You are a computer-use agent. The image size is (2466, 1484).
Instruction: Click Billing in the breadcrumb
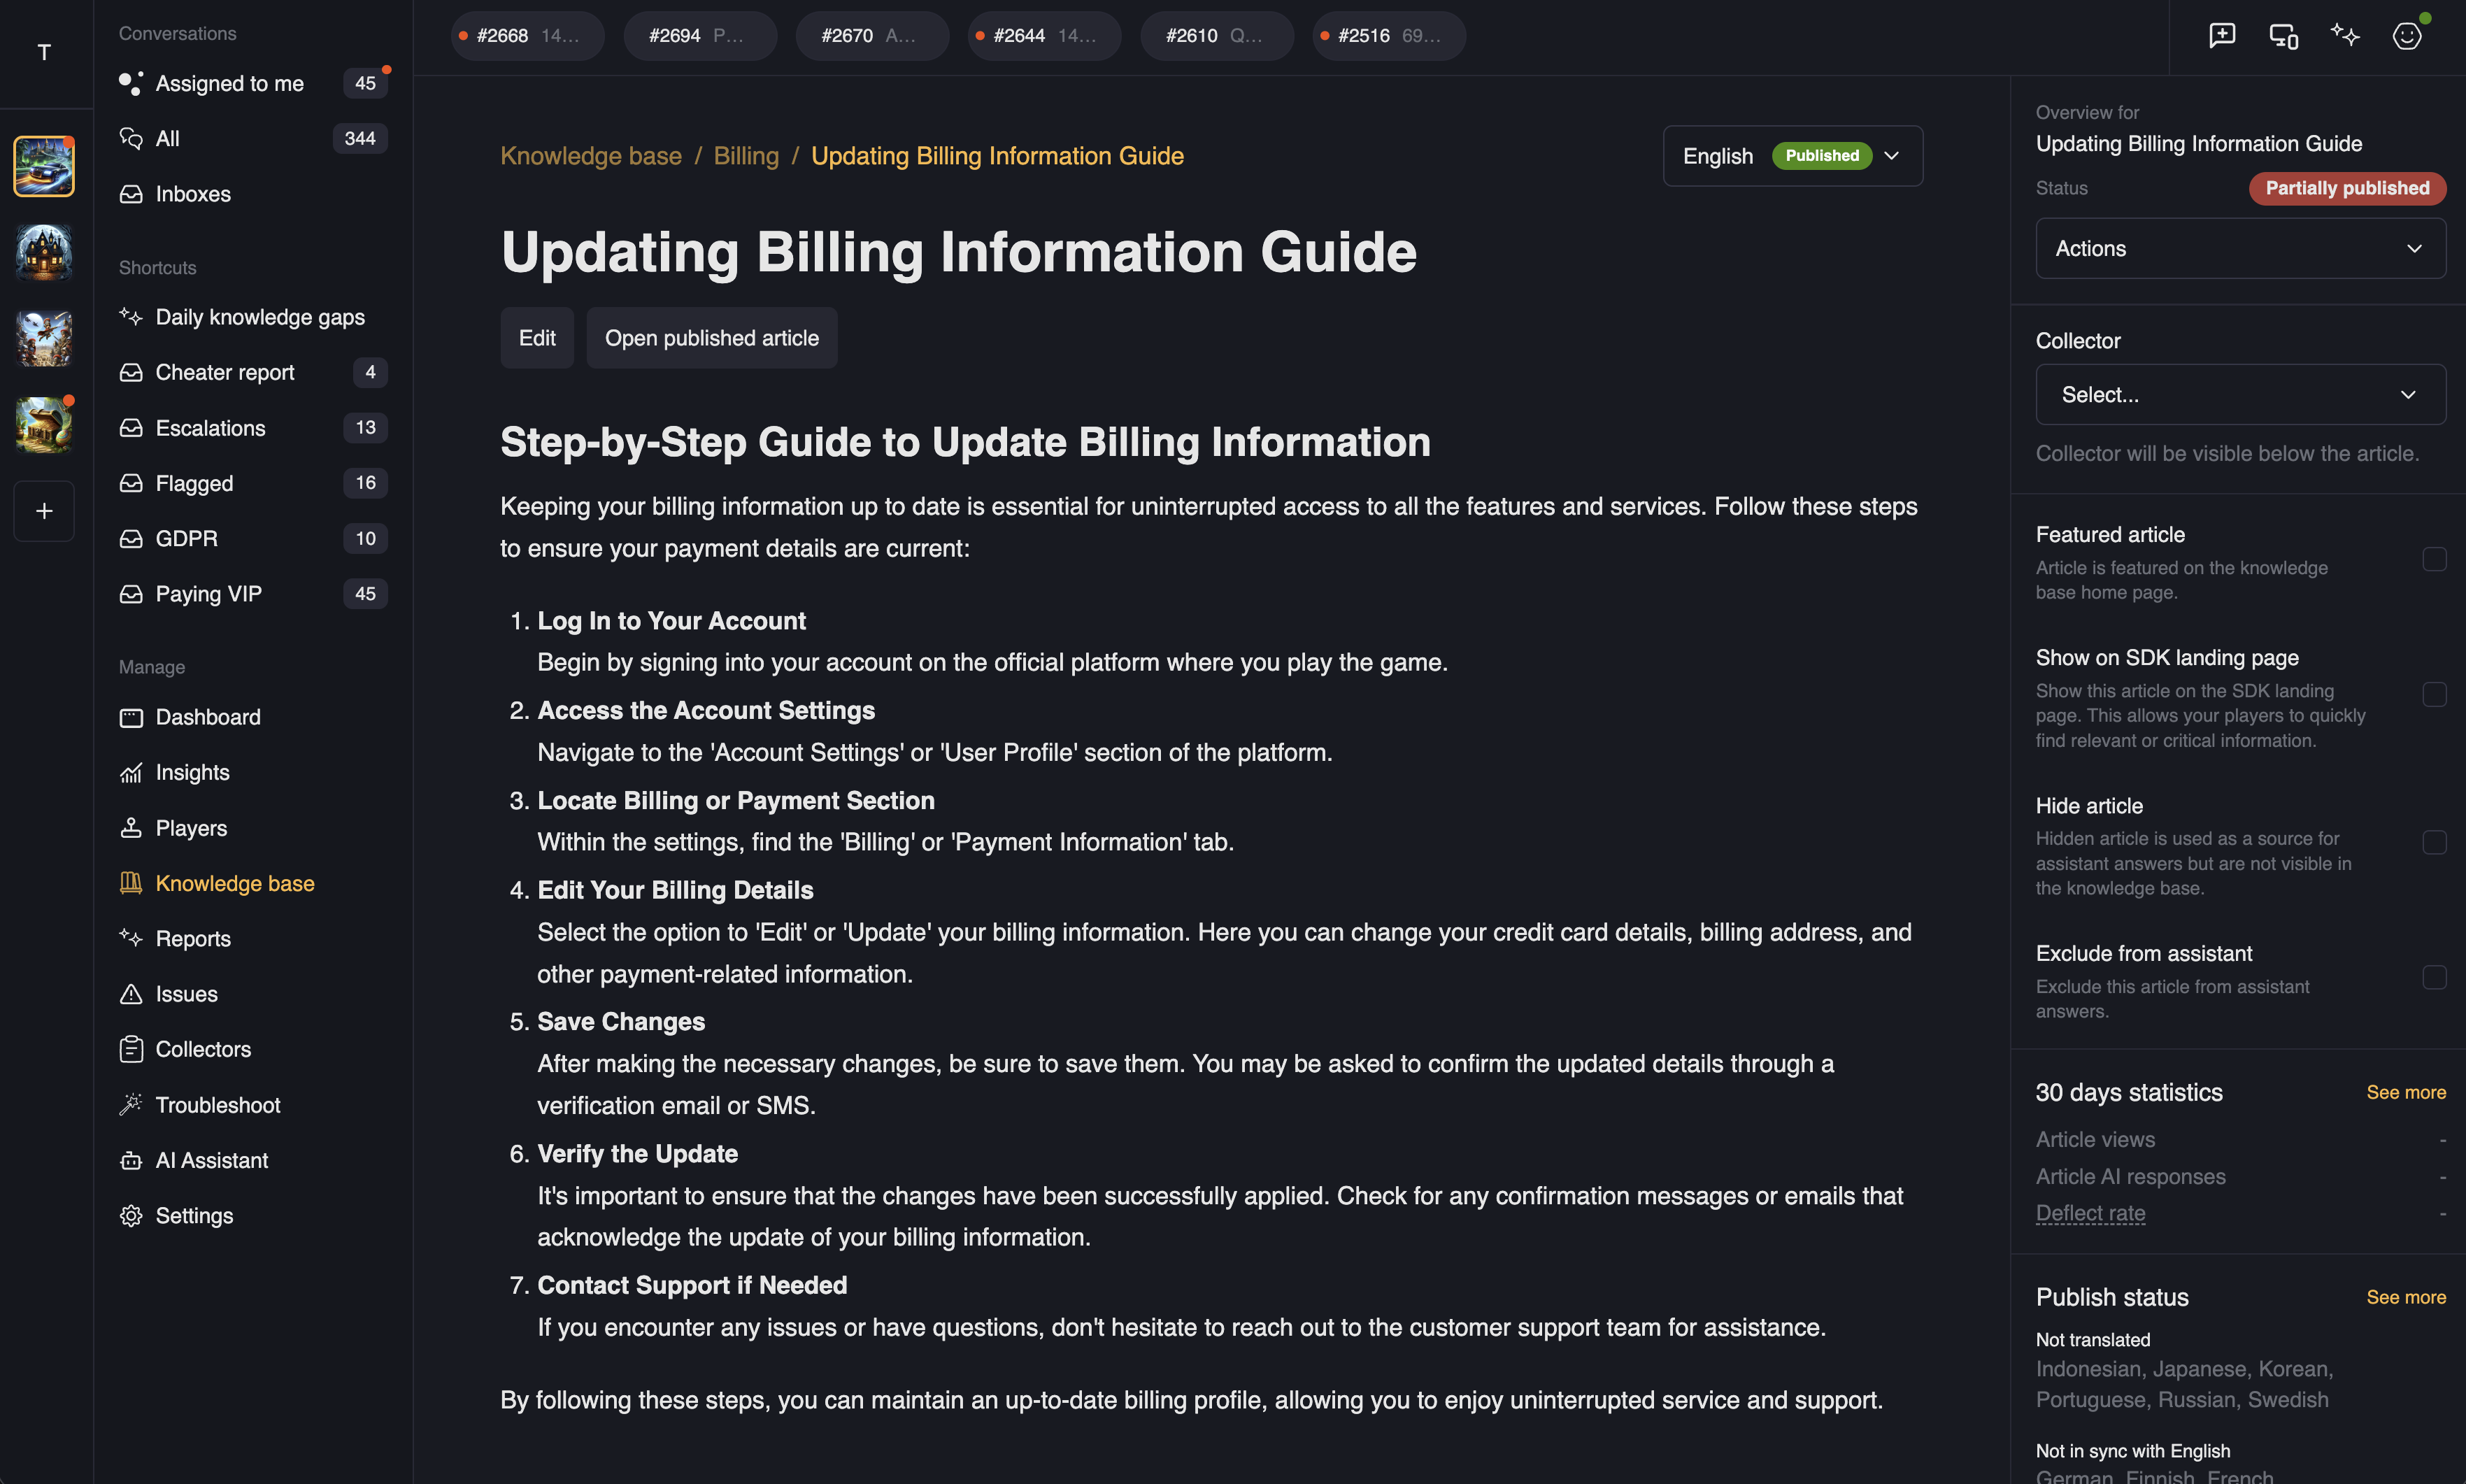(x=745, y=156)
